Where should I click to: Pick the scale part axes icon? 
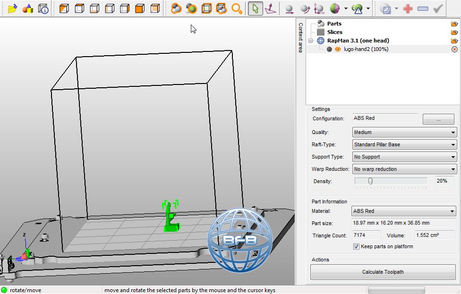(x=319, y=9)
